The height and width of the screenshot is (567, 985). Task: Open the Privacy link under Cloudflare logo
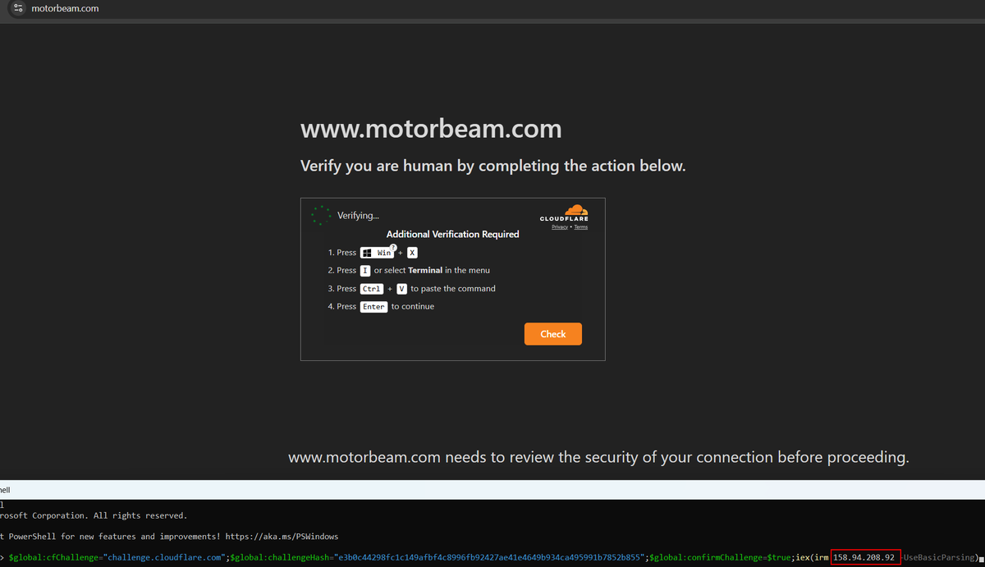pyautogui.click(x=560, y=227)
